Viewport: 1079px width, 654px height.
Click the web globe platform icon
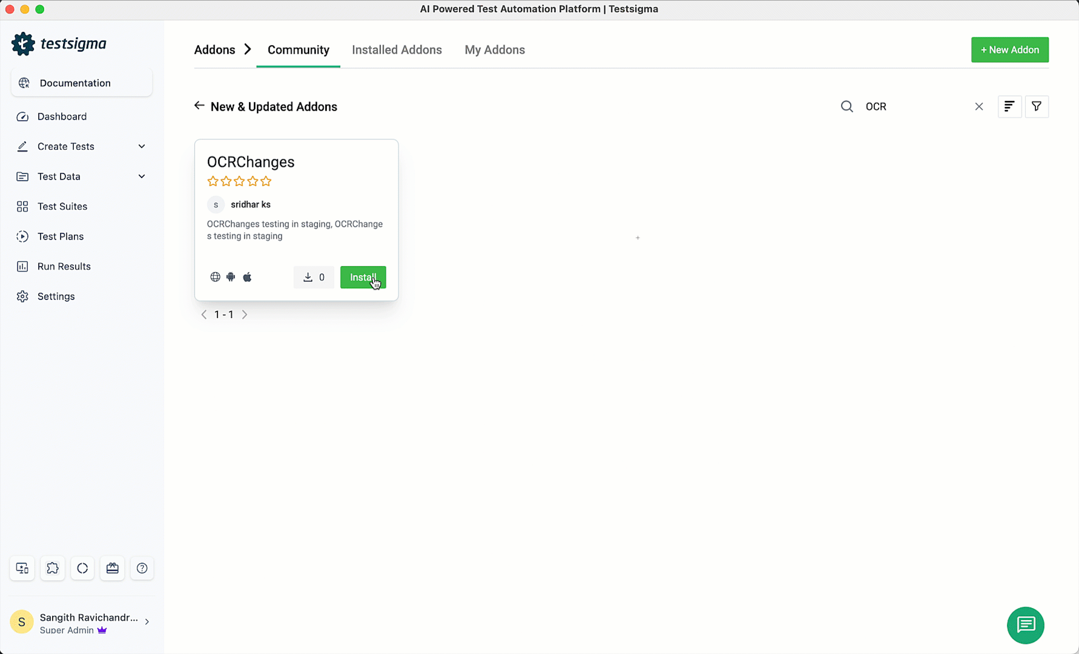click(x=215, y=277)
